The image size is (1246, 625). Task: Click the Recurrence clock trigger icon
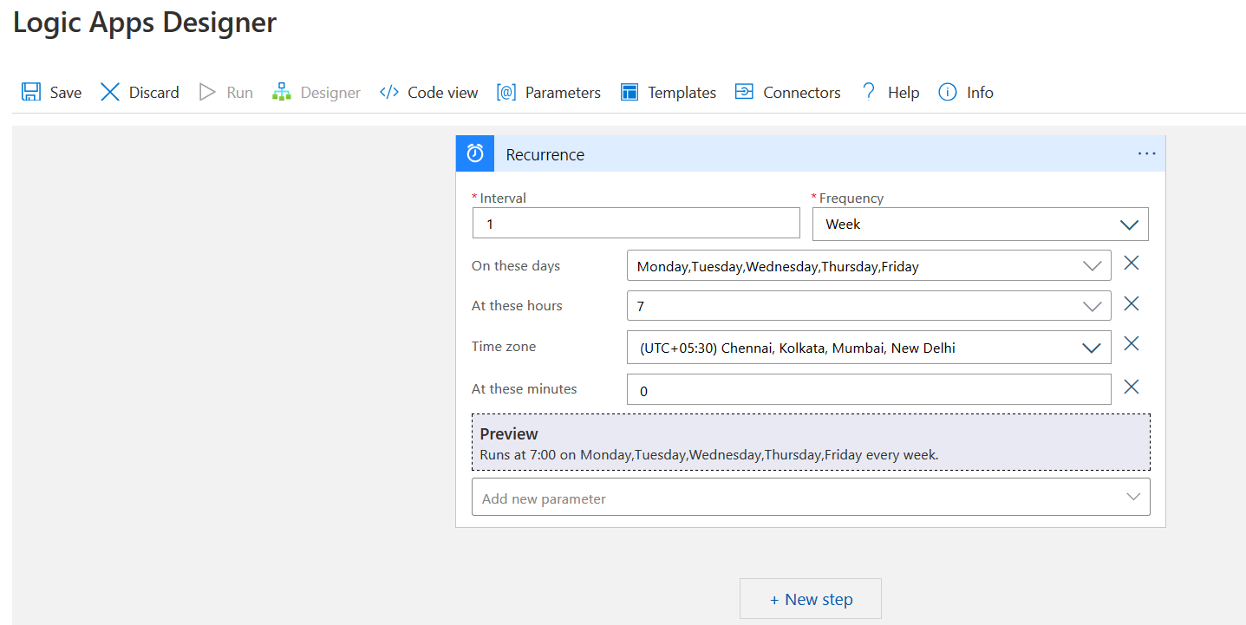475,154
